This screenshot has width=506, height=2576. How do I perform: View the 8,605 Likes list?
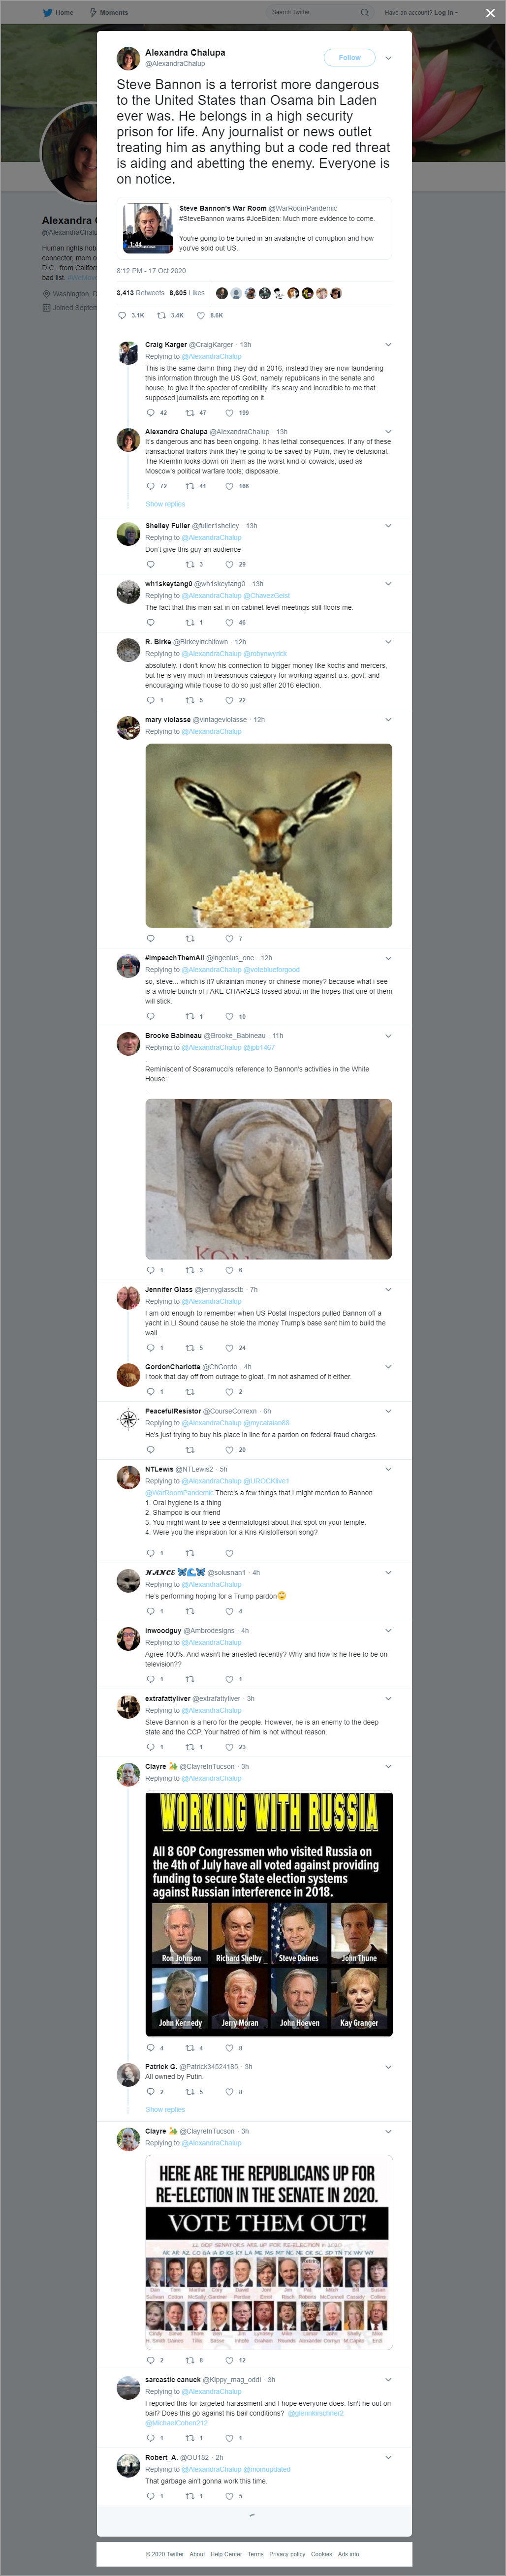point(187,293)
